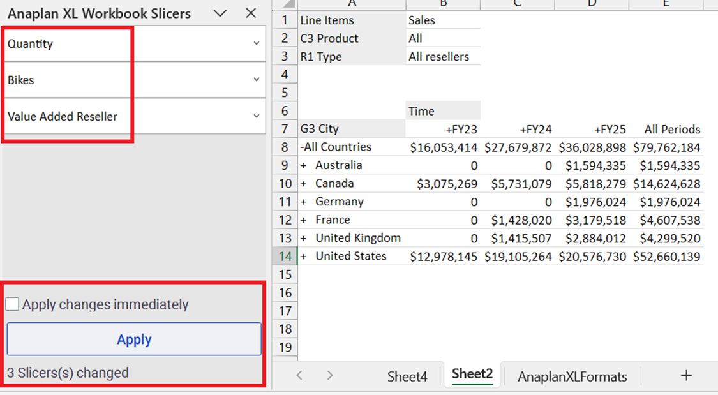Screen dimensions: 718x395
Task: Expand the Canada row
Action: pos(304,184)
